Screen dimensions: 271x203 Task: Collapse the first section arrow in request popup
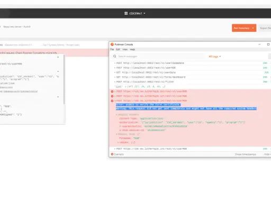58,57
